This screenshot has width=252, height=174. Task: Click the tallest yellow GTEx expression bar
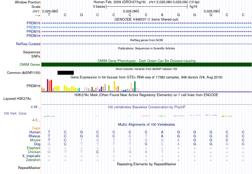tap(114, 86)
